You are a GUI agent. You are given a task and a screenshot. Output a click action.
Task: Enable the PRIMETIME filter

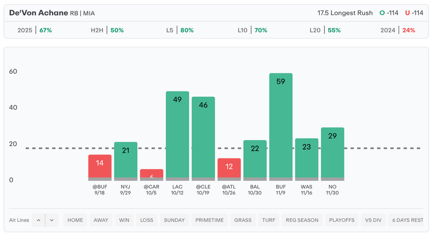[209, 220]
